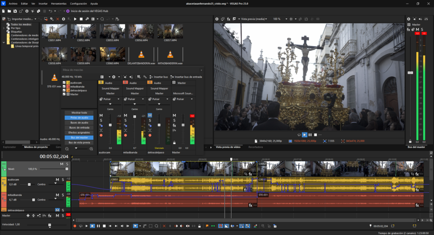
Task: Click the VEGAS Hub login icon
Action: (x=68, y=11)
